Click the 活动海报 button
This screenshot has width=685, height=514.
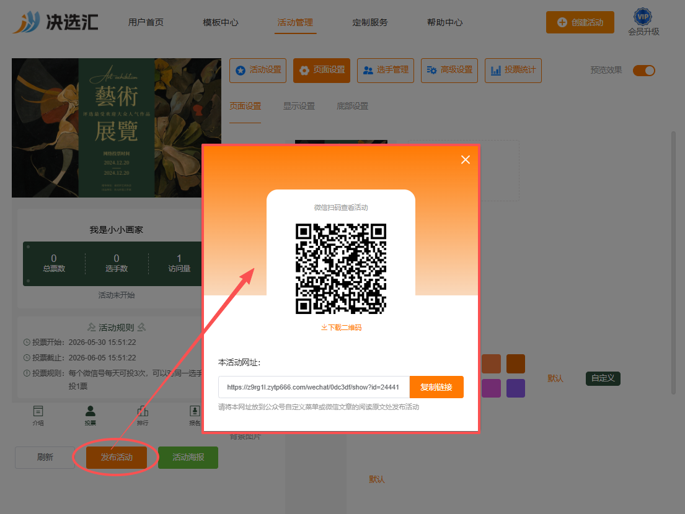(188, 457)
